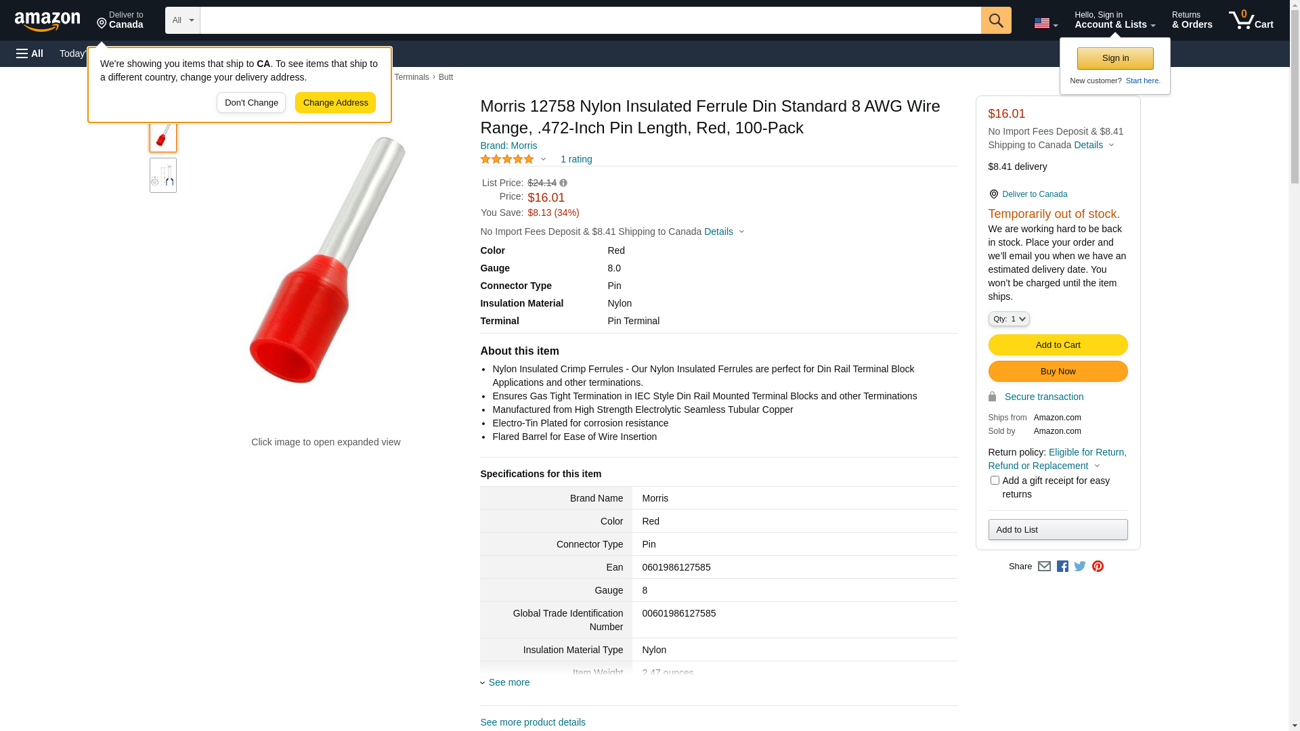The image size is (1300, 731).
Task: Open Account & Lists menu
Action: [1114, 20]
